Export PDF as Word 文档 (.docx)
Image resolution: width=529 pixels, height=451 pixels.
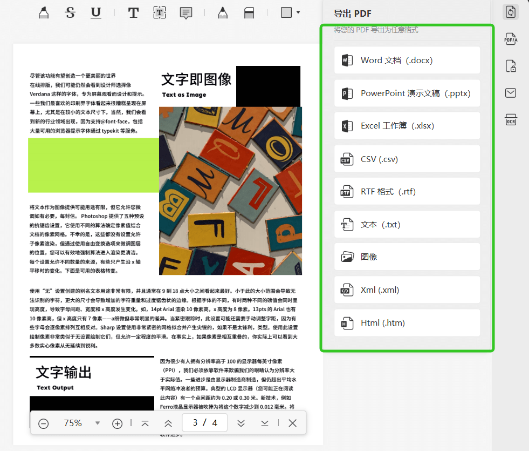pyautogui.click(x=407, y=60)
